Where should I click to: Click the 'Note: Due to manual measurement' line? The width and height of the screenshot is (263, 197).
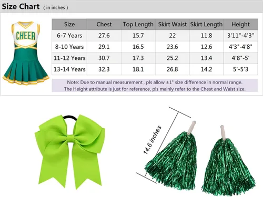[x=155, y=82]
